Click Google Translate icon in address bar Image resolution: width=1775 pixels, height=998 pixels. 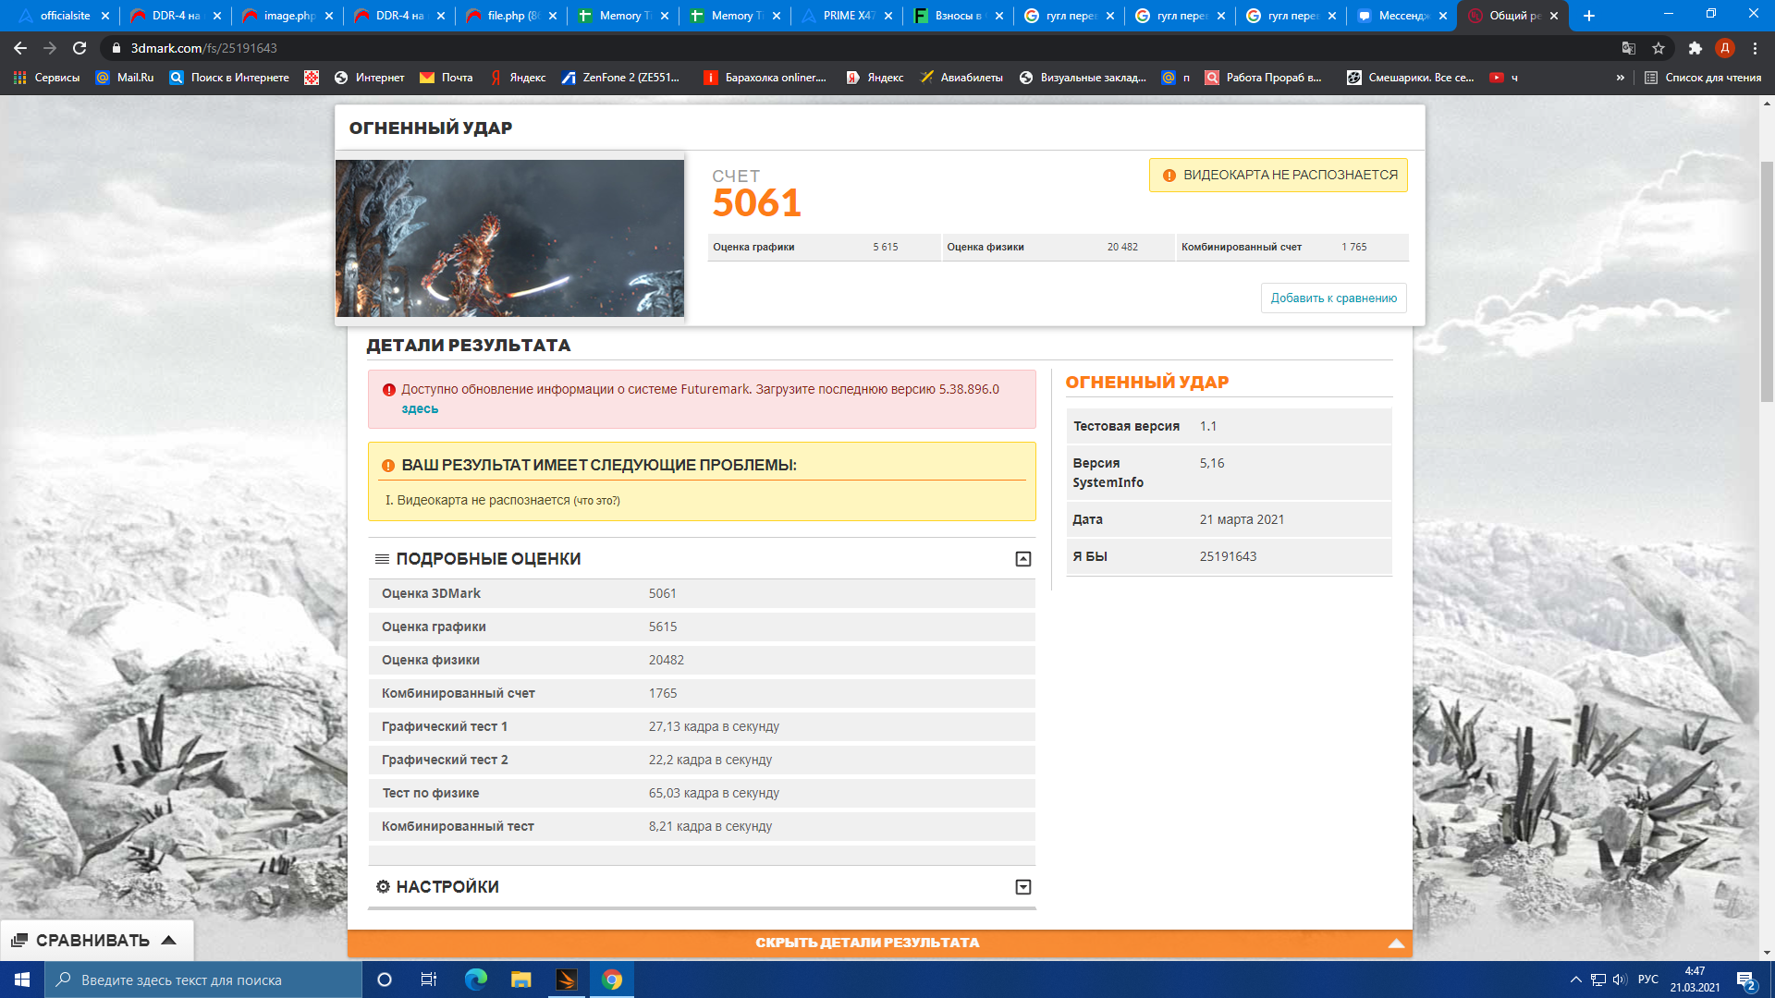pyautogui.click(x=1629, y=48)
